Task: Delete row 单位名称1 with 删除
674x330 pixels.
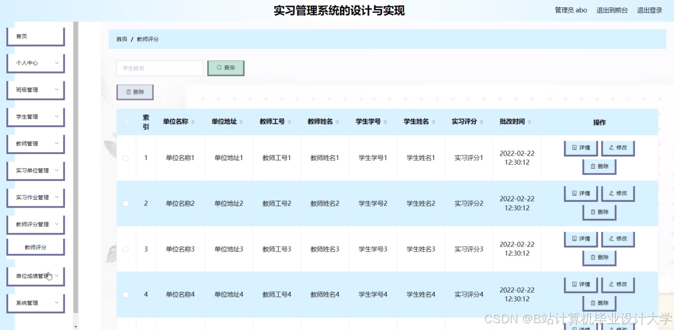Action: pyautogui.click(x=600, y=166)
